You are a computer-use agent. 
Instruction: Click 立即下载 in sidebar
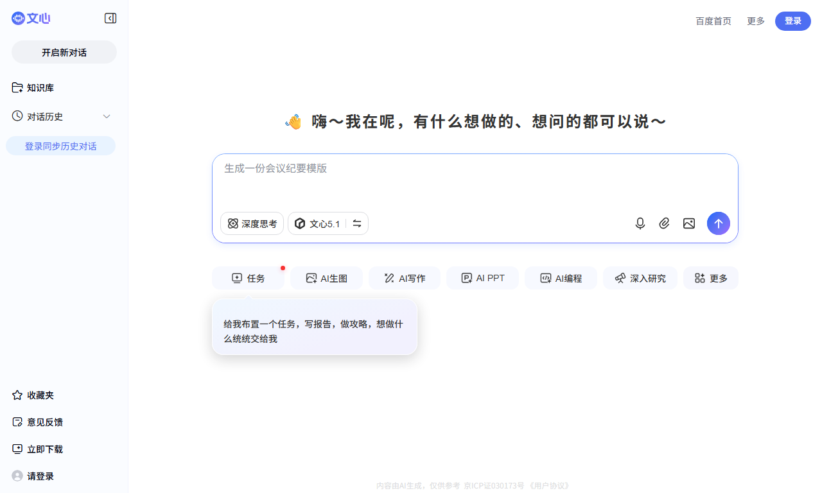[45, 449]
